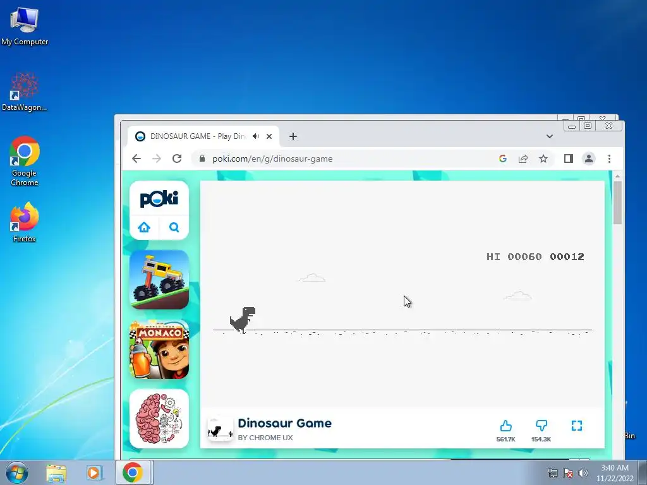The height and width of the screenshot is (485, 647).
Task: Bookmark this page with star icon
Action: tap(543, 159)
